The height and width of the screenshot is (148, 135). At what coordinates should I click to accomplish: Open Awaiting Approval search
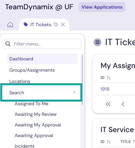pos(34,135)
